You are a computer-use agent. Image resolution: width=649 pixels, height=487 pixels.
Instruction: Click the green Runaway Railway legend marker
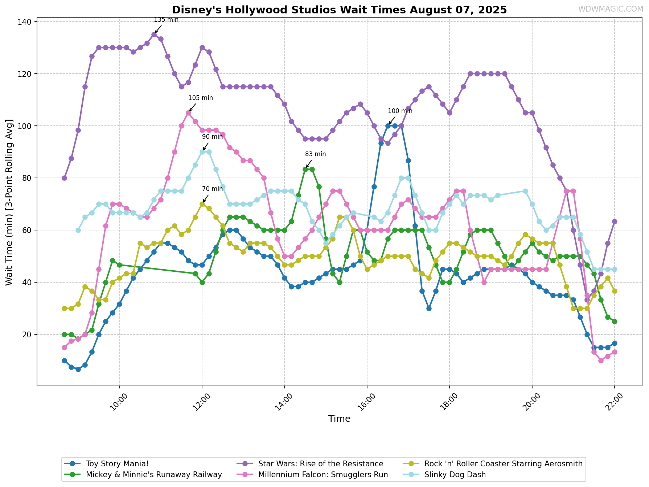(72, 475)
